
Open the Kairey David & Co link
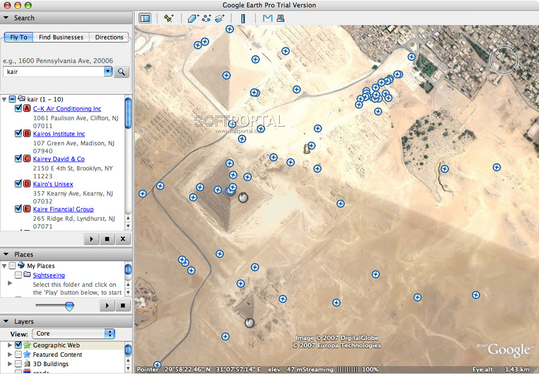pyautogui.click(x=59, y=159)
